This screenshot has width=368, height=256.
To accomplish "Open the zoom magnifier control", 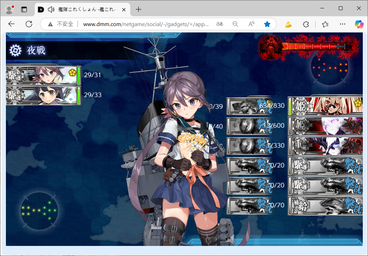I will pos(235,24).
